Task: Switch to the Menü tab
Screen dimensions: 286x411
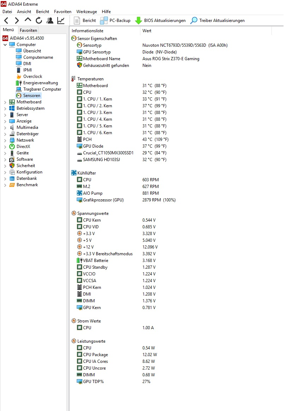Action: click(x=8, y=30)
